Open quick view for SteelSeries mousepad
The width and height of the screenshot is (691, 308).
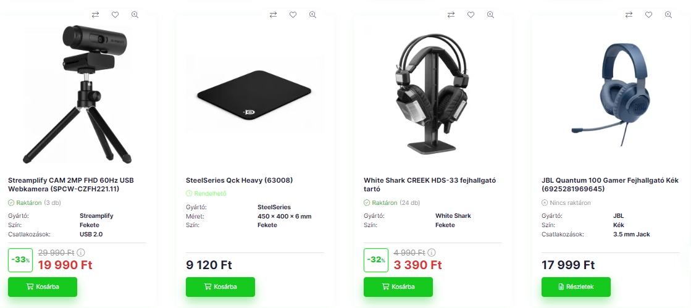tap(312, 15)
